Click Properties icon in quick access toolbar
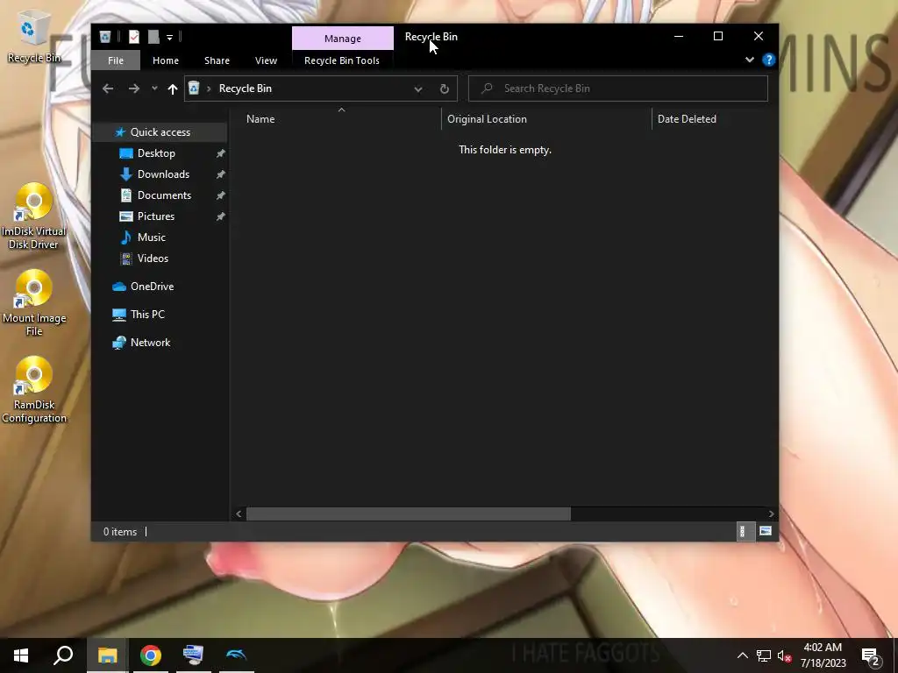The image size is (898, 673). click(134, 37)
